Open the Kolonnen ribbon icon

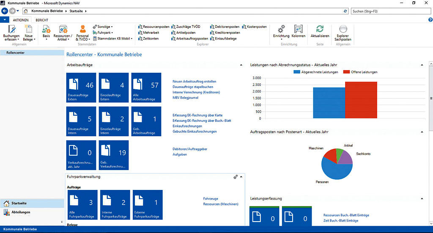pos(299,30)
